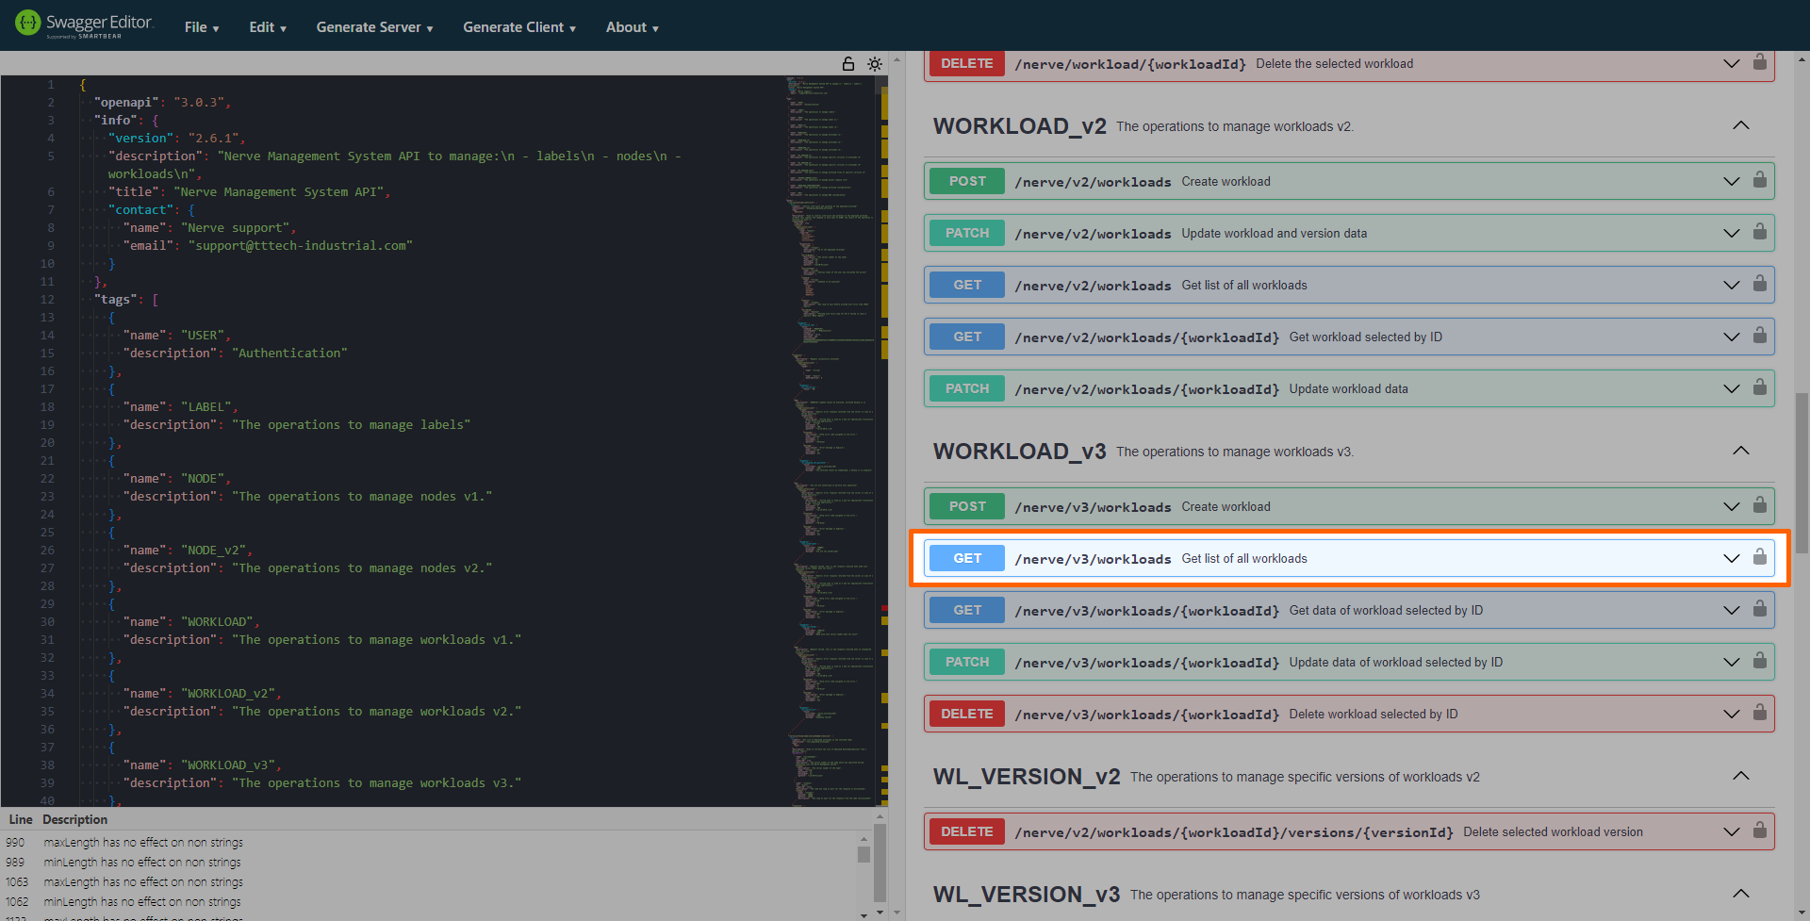The image size is (1810, 921).
Task: Open the File menu
Action: [201, 26]
